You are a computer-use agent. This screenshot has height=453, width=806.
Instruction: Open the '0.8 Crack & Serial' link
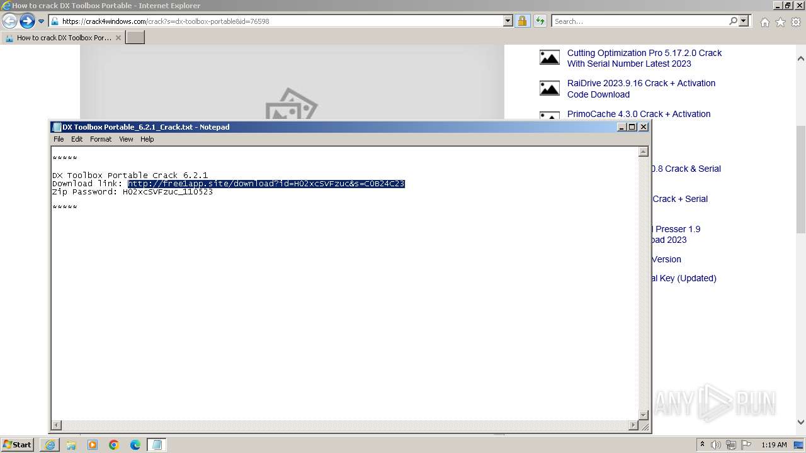686,169
